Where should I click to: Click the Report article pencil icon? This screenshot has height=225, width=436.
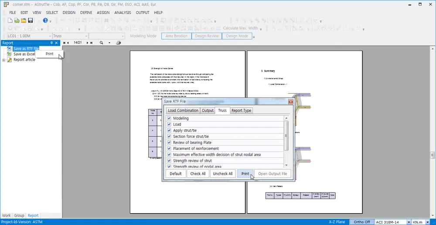(x=10, y=59)
